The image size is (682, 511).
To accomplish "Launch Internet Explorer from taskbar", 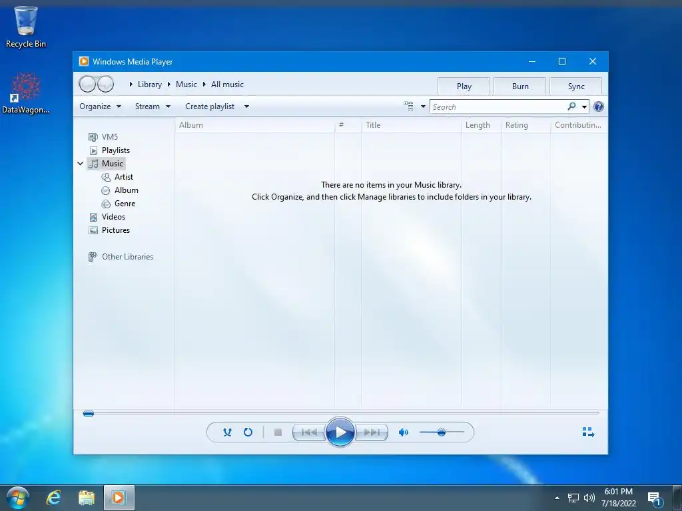I will pyautogui.click(x=54, y=498).
